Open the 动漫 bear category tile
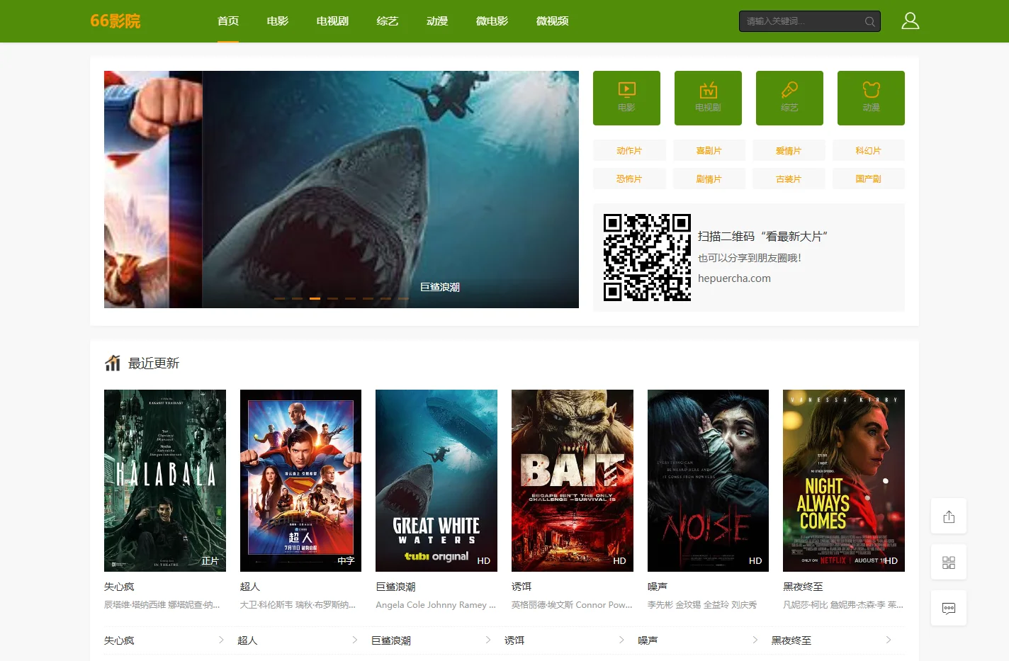This screenshot has width=1009, height=661. [871, 98]
